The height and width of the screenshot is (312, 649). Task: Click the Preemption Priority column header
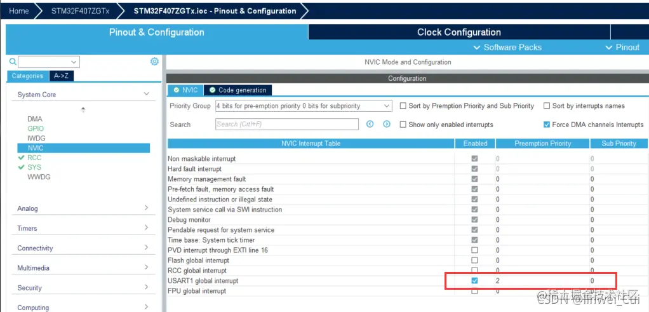[x=542, y=144]
